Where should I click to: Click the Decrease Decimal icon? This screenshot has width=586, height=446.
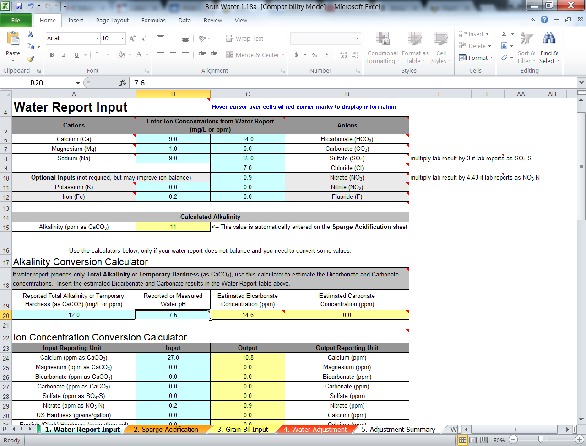coord(355,55)
